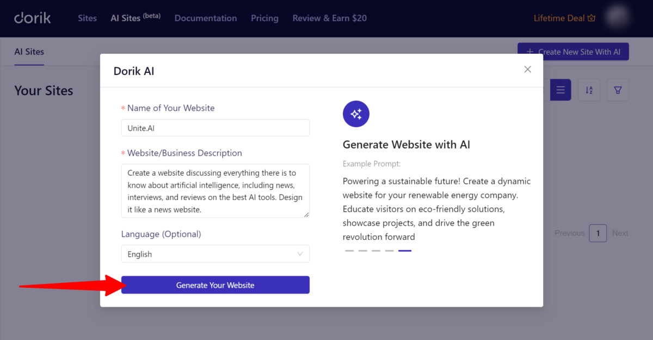Click the Language (Optional) label
The image size is (653, 340).
(x=161, y=234)
